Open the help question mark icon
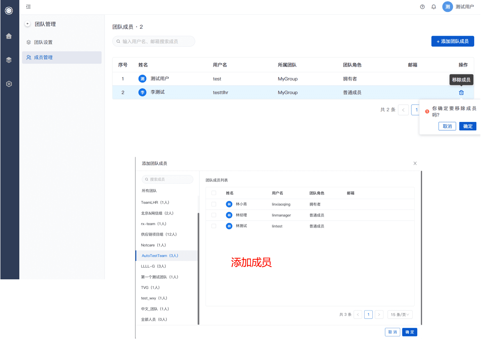The height and width of the screenshot is (343, 489). pyautogui.click(x=422, y=7)
